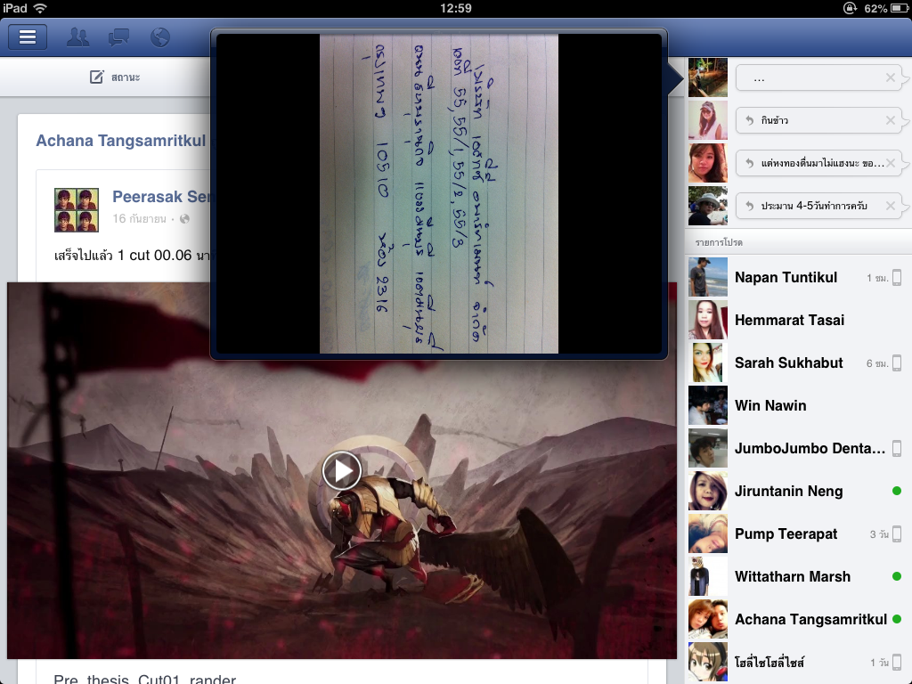Open the ประมาณ 4-5วันทำการครับ message bubble
The height and width of the screenshot is (684, 912).
coord(819,206)
